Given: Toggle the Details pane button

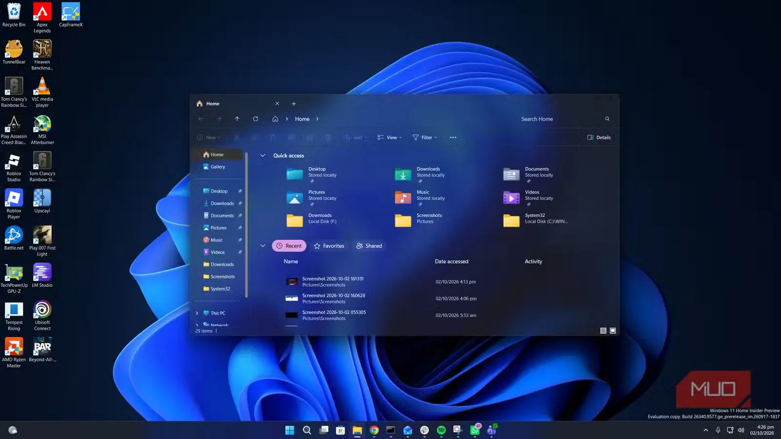Looking at the screenshot, I should tap(599, 138).
